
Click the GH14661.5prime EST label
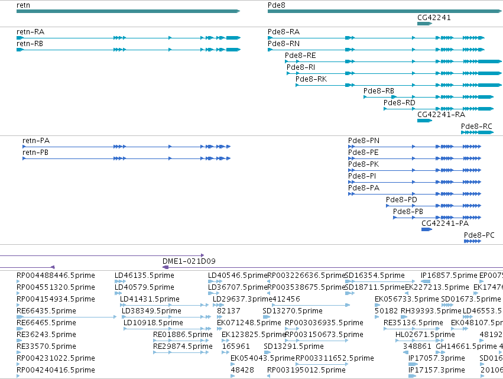tap(466, 346)
